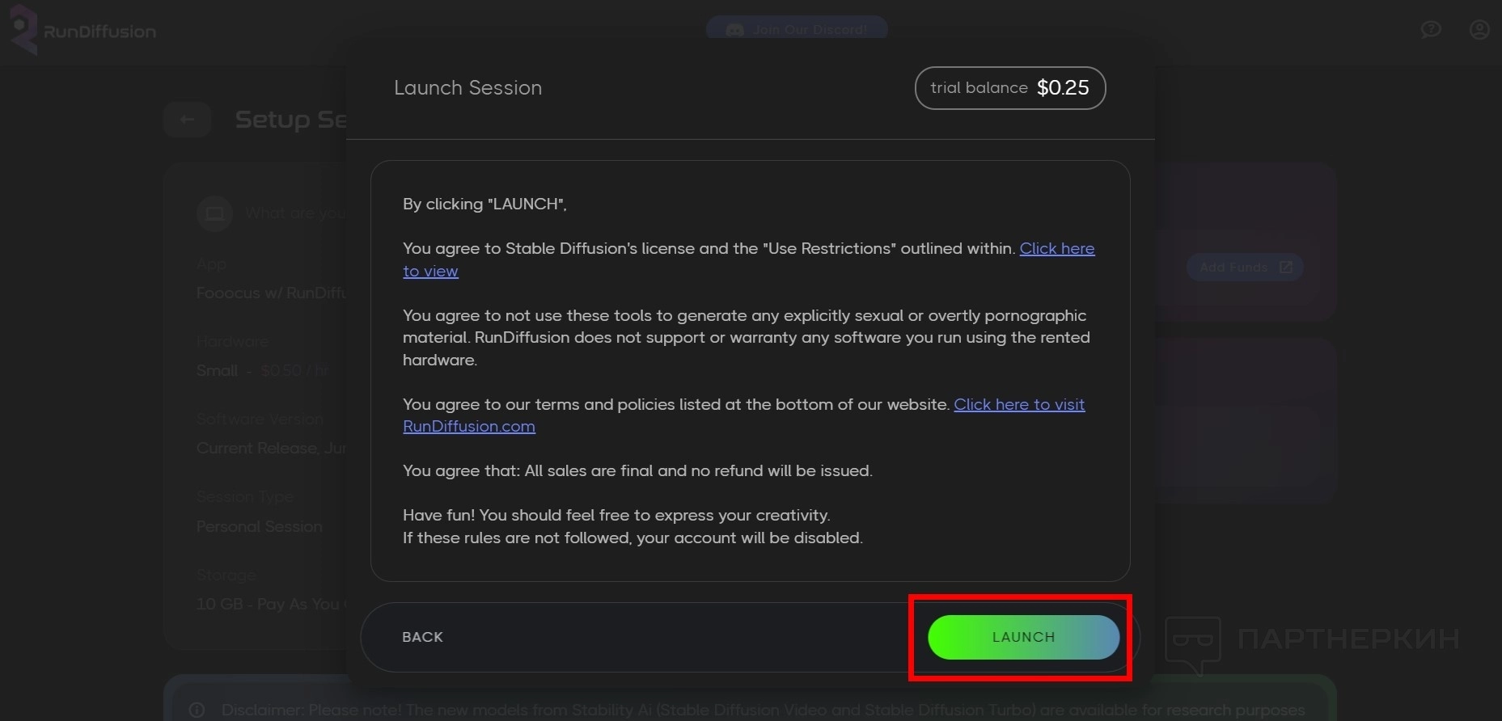Go back using the BACK button
The width and height of the screenshot is (1502, 721).
tap(422, 637)
